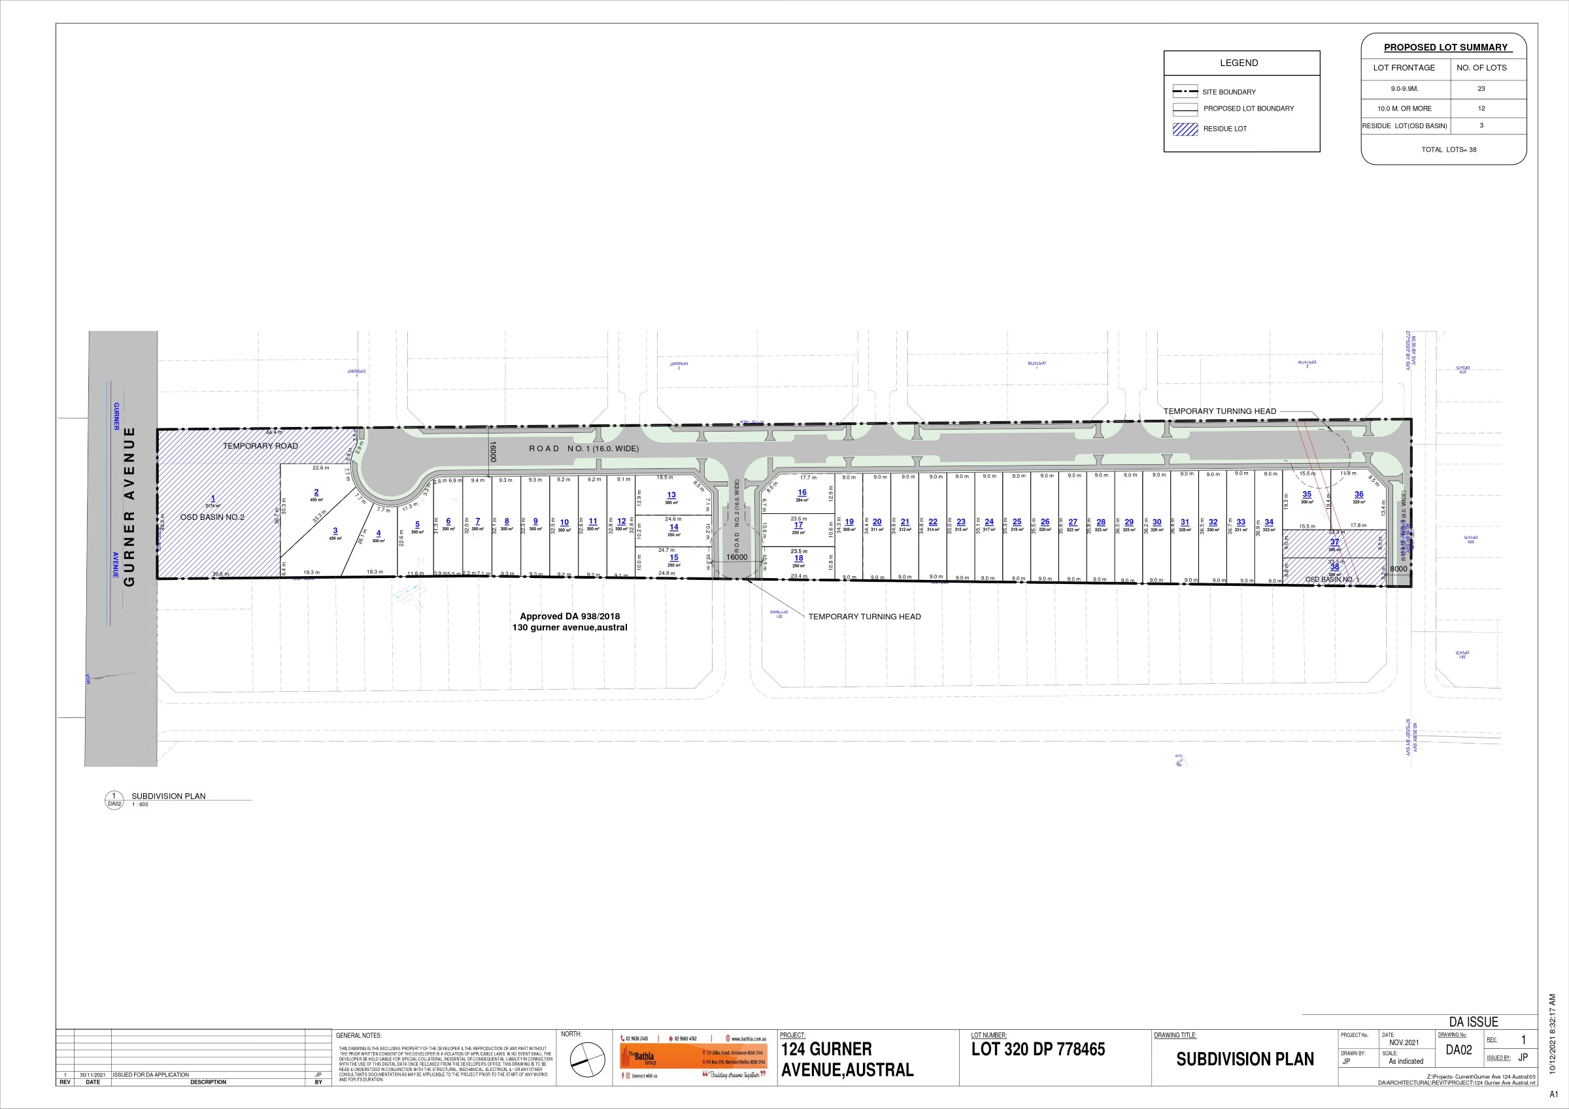This screenshot has height=1109, width=1569.
Task: Click the Total Lots= 38 row
Action: click(1449, 150)
